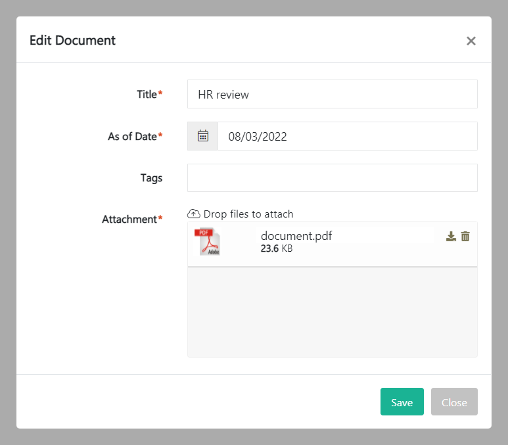Click the calendar icon beside the date
Screen dimensions: 508x445
(x=203, y=136)
